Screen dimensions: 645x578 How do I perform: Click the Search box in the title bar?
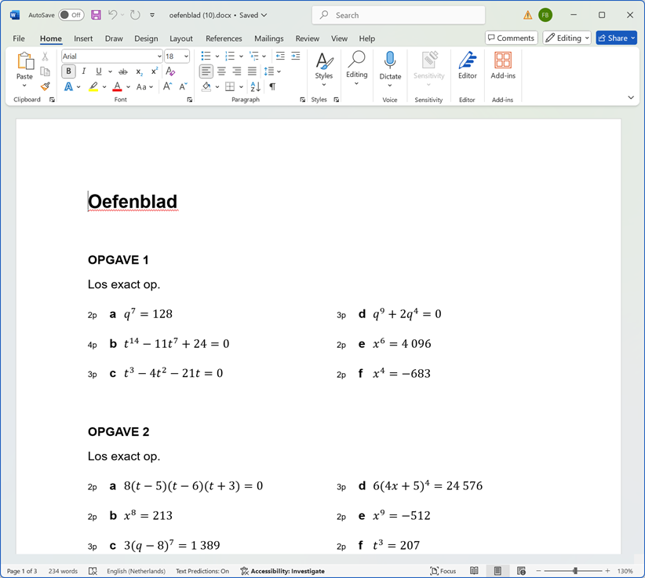(398, 15)
